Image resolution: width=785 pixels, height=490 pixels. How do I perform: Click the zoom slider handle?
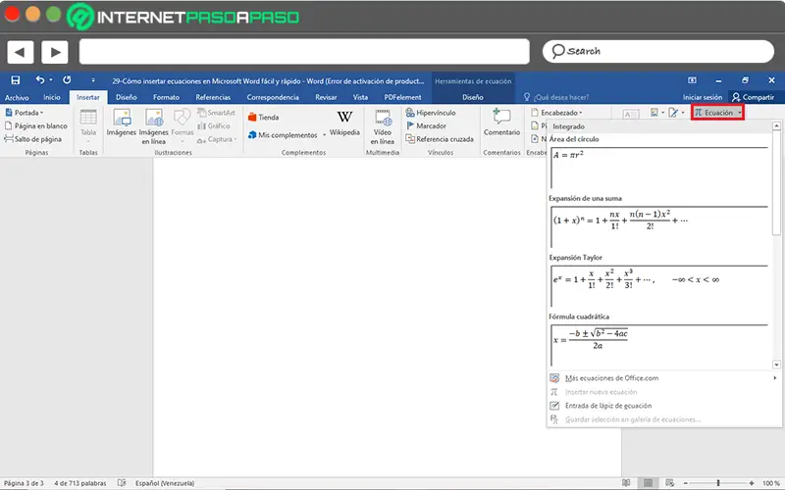click(718, 483)
